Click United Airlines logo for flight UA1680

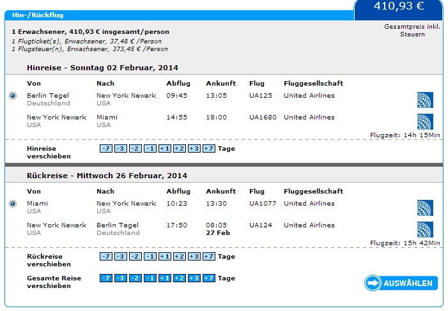(x=425, y=122)
